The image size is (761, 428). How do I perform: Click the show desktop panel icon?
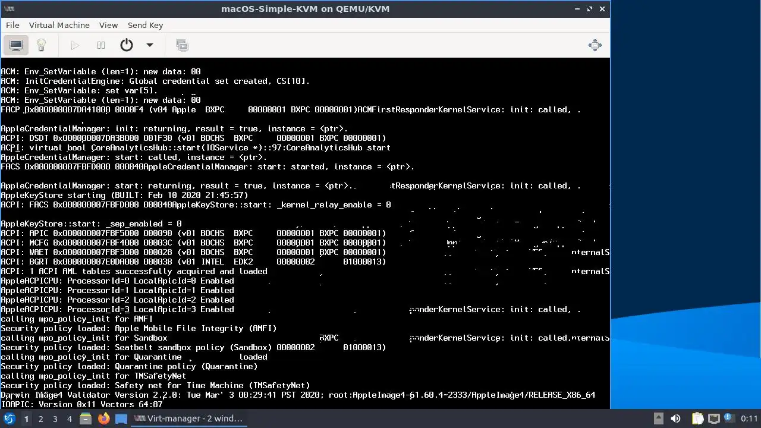(121, 418)
